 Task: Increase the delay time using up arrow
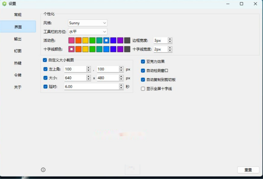pyautogui.click(x=121, y=85)
